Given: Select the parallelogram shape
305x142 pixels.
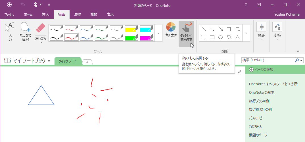Looking at the screenshot, I should [x=229, y=37].
